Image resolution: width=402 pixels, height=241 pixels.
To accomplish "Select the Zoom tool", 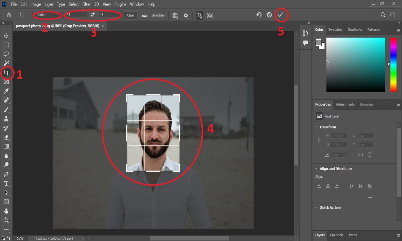I will [6, 220].
